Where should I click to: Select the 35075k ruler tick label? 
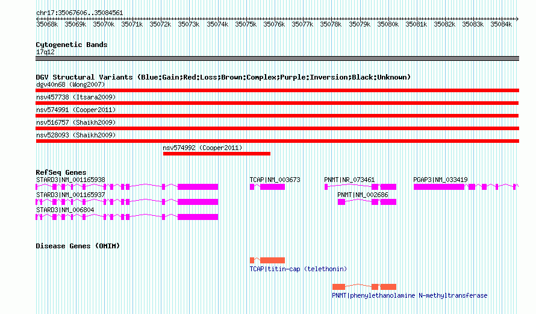point(246,24)
